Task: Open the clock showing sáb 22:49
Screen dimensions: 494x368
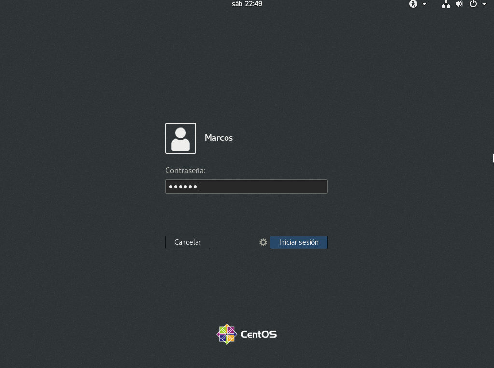Action: point(247,4)
